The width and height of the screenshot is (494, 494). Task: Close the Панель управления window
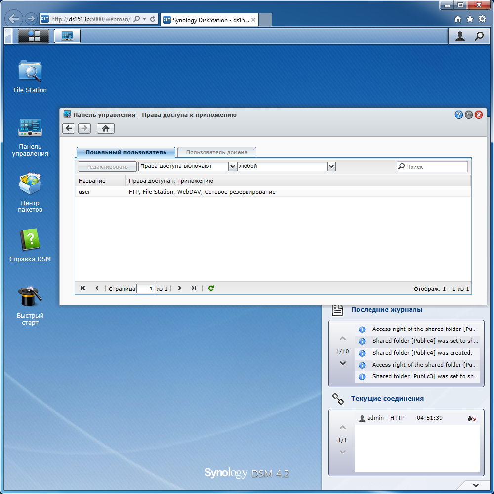(x=479, y=115)
